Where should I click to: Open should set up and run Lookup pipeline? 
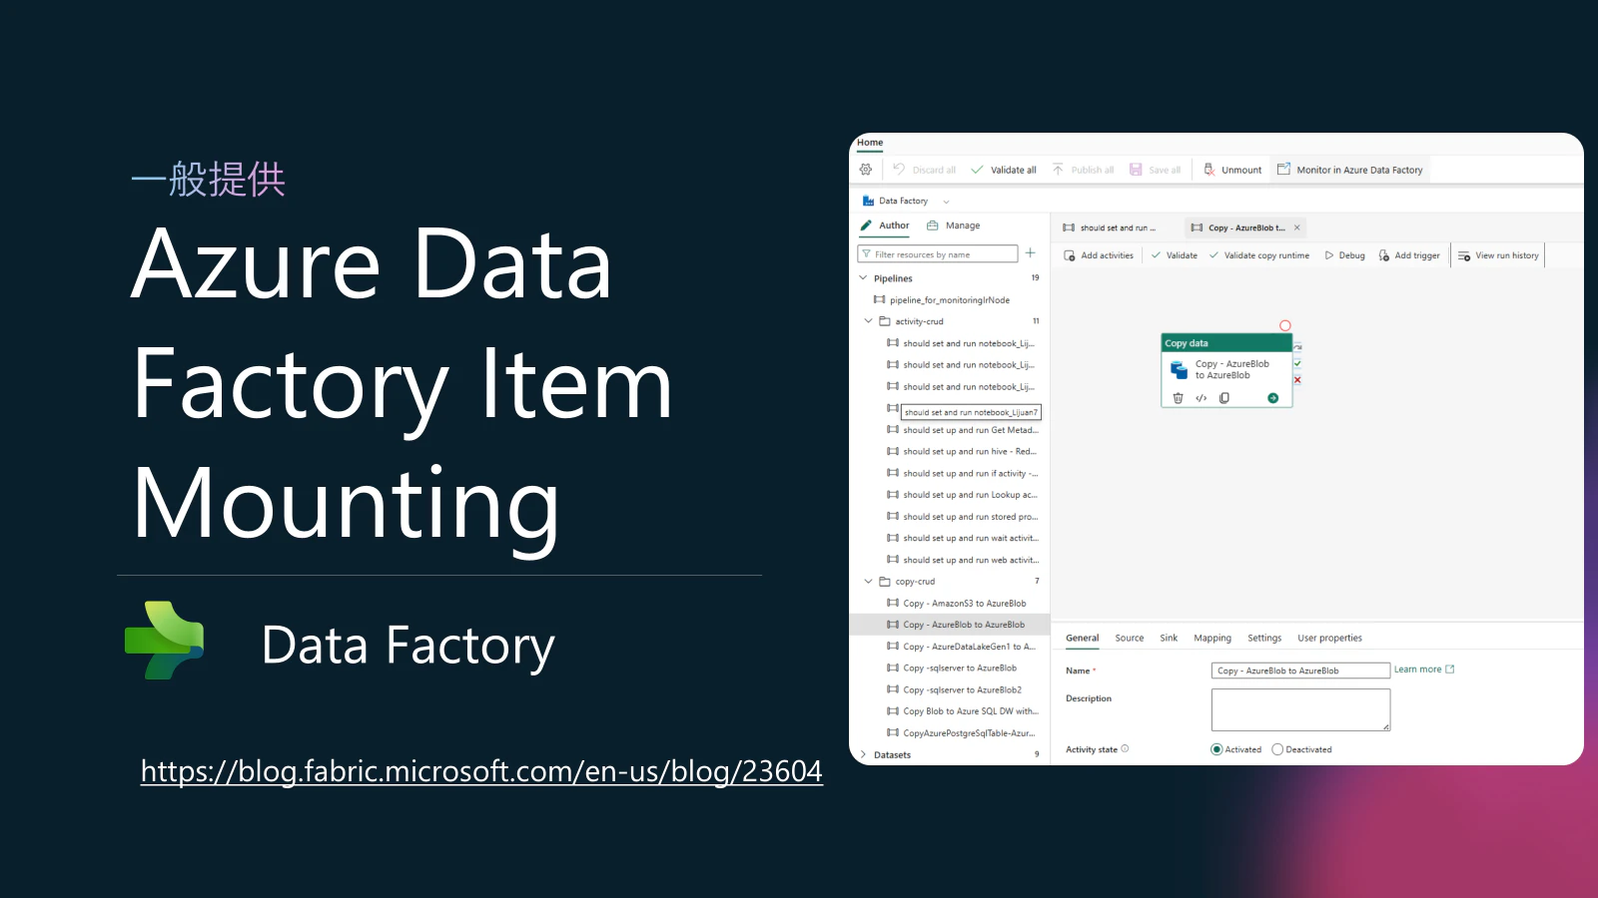pos(963,495)
